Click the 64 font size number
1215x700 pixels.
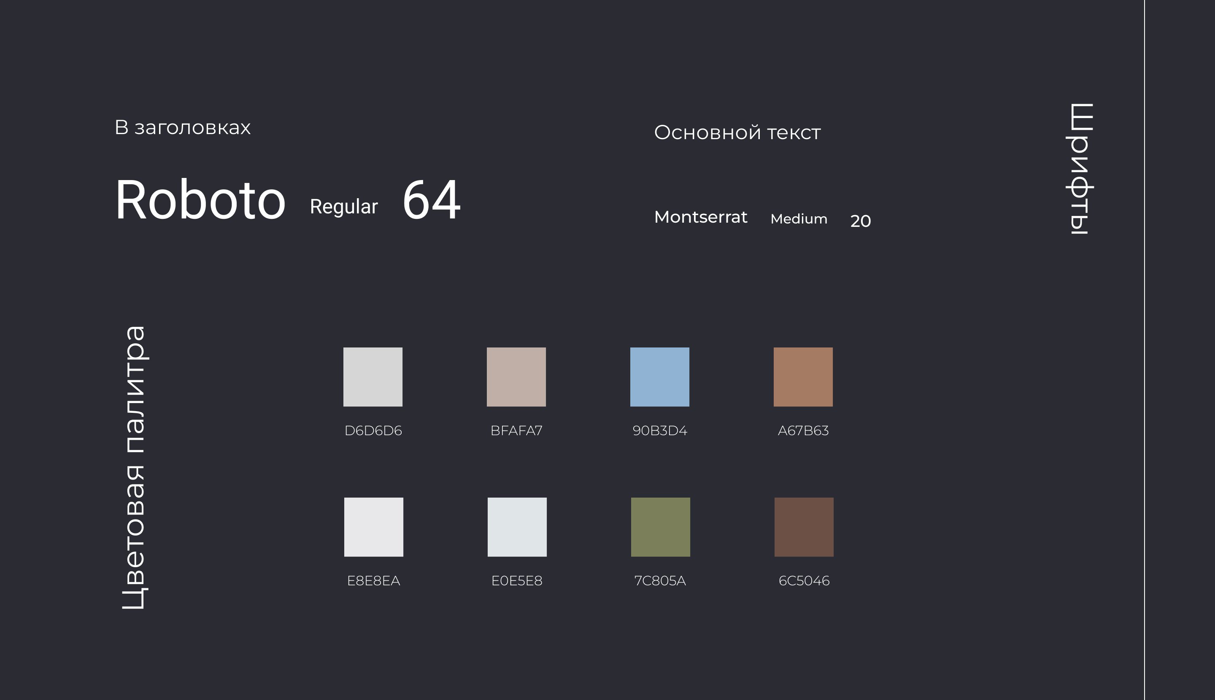(432, 200)
